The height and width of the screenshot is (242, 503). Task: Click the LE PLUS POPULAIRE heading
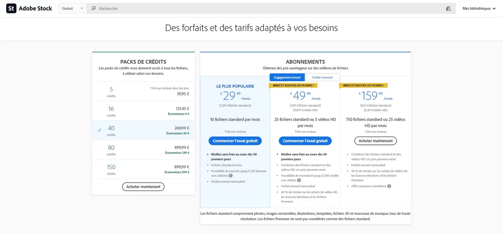[x=235, y=86]
